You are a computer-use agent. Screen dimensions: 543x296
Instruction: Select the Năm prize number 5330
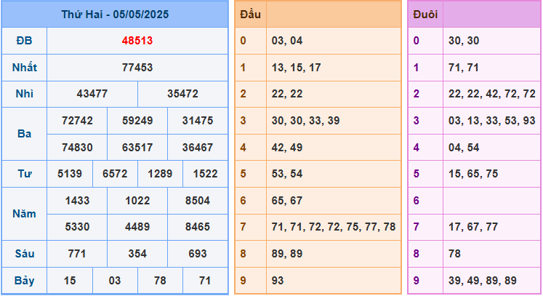77,227
